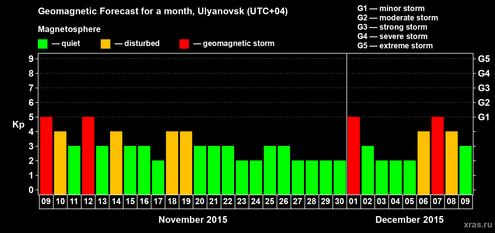Click the 'geomagnetic storm' legend label
The image size is (495, 233).
[239, 43]
